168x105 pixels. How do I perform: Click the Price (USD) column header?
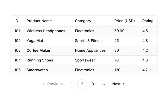(x=124, y=21)
